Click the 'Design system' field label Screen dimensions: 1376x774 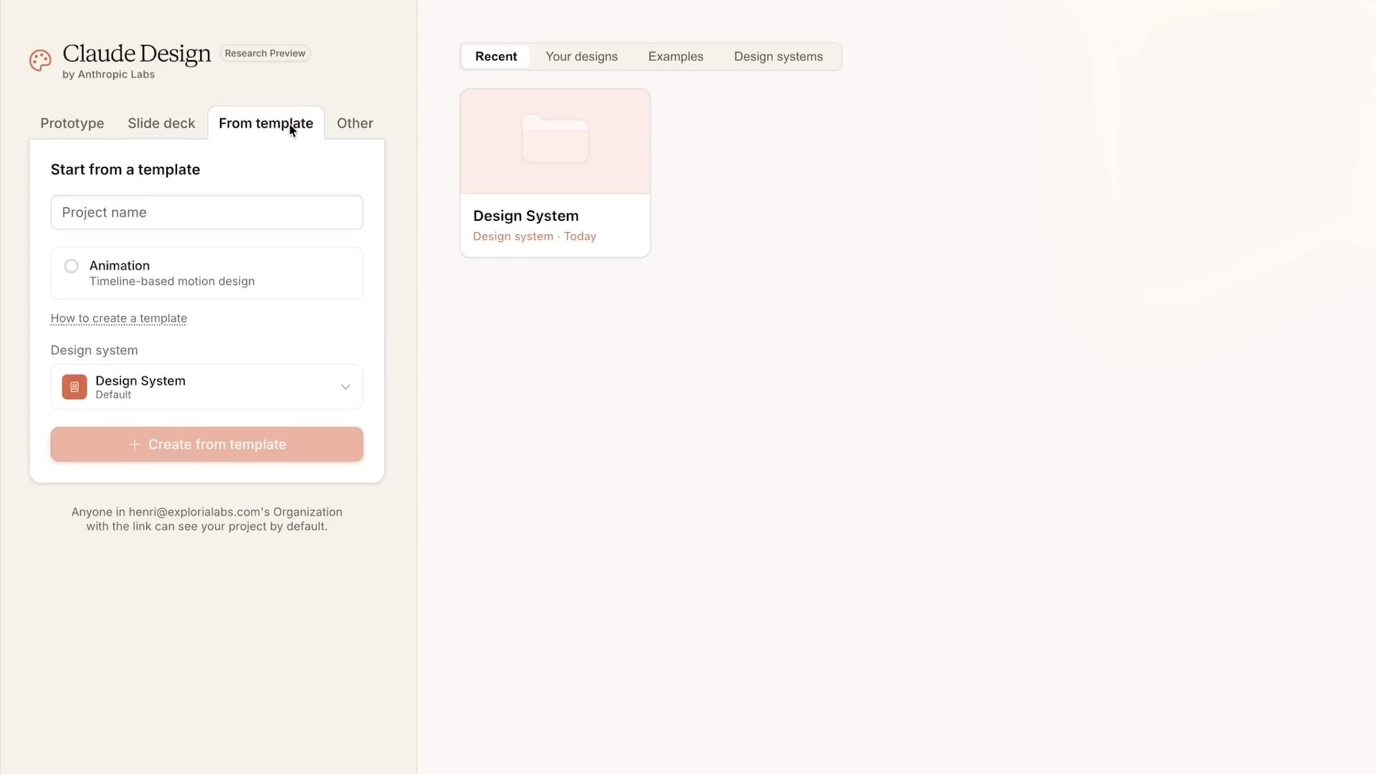click(94, 350)
